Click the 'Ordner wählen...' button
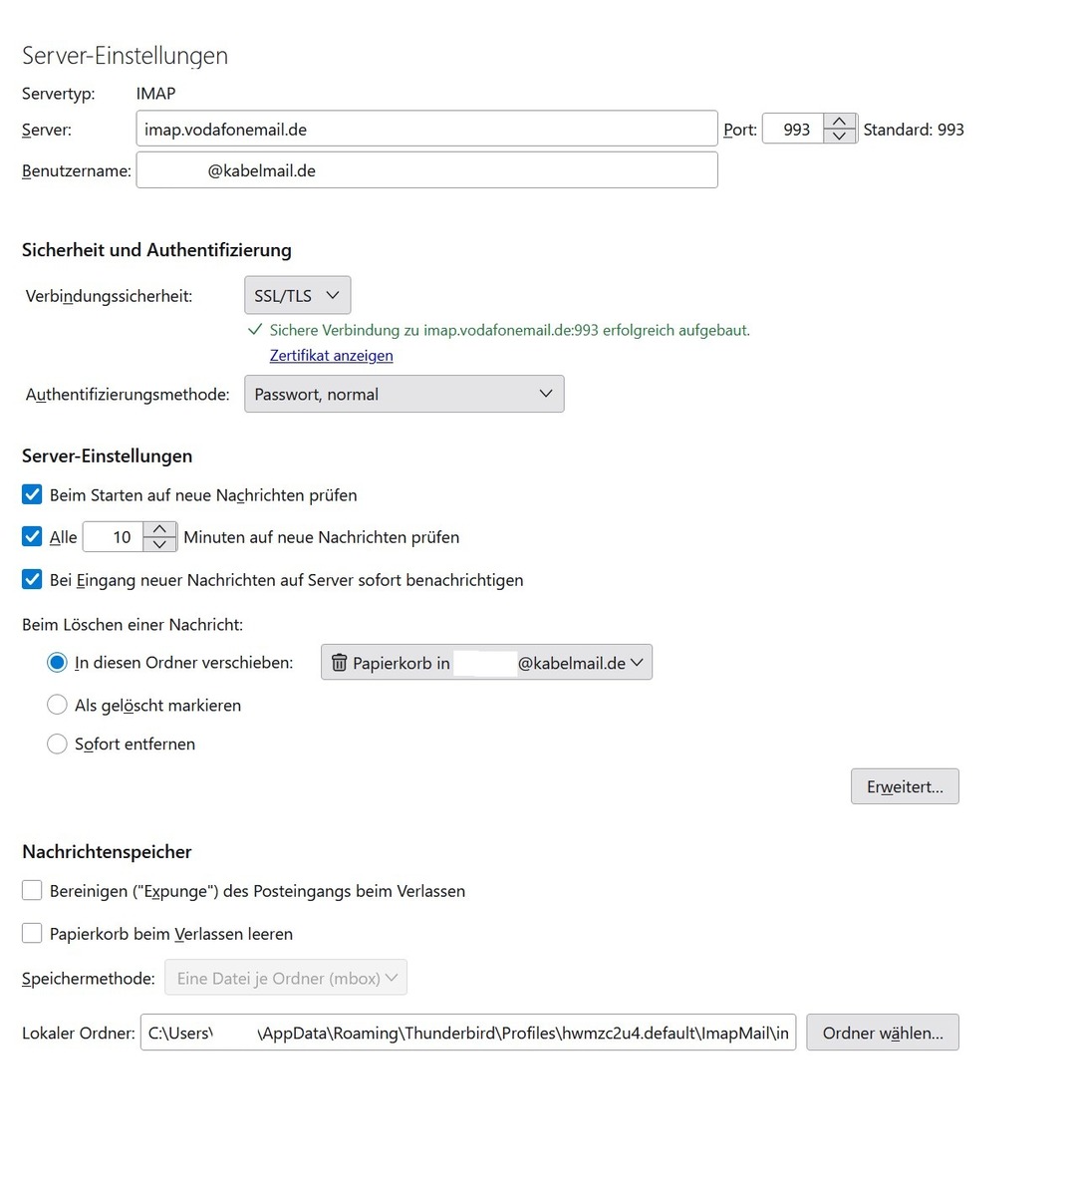This screenshot has height=1196, width=1077. [x=883, y=1033]
